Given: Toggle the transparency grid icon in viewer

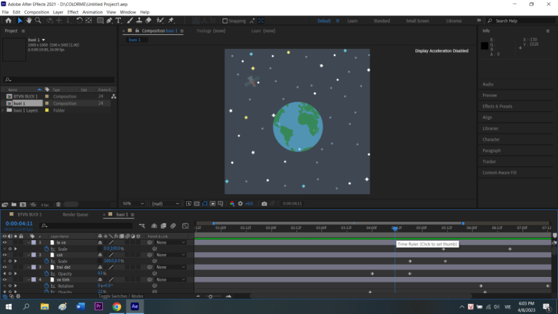Looking at the screenshot, I should 197,204.
